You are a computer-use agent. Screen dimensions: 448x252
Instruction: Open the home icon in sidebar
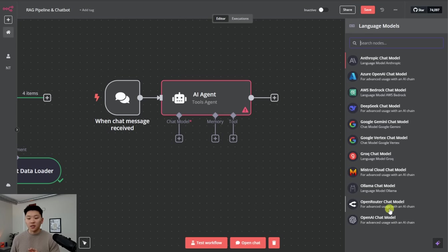tap(8, 32)
